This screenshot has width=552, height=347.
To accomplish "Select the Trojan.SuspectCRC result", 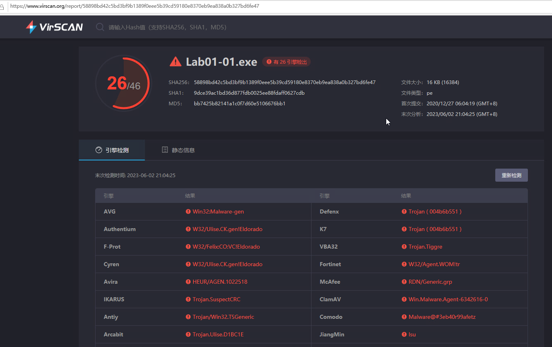I will [x=216, y=299].
